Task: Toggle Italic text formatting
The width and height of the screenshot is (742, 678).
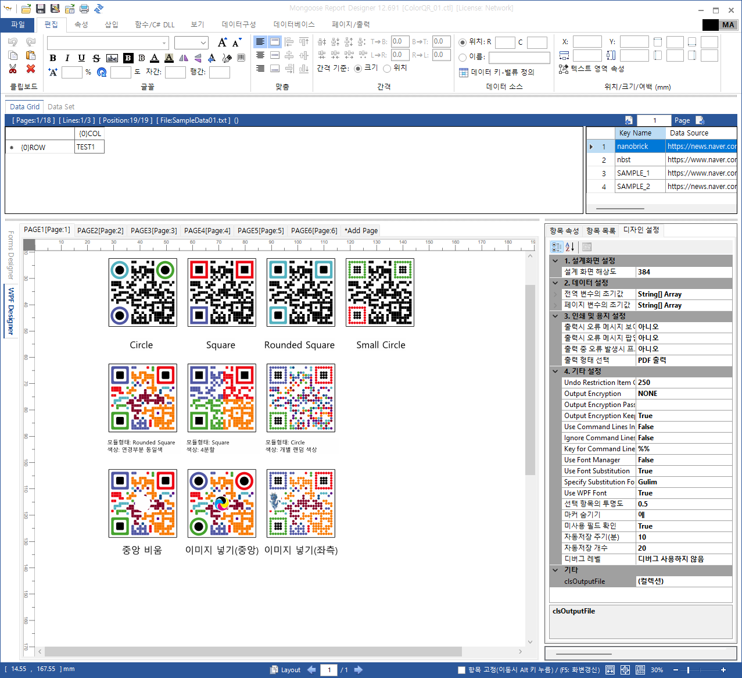Action: coord(67,58)
